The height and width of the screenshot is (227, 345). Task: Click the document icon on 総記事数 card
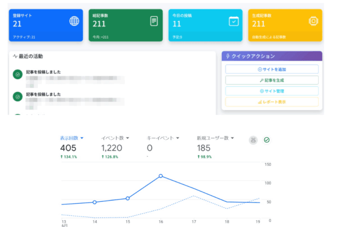tap(154, 21)
